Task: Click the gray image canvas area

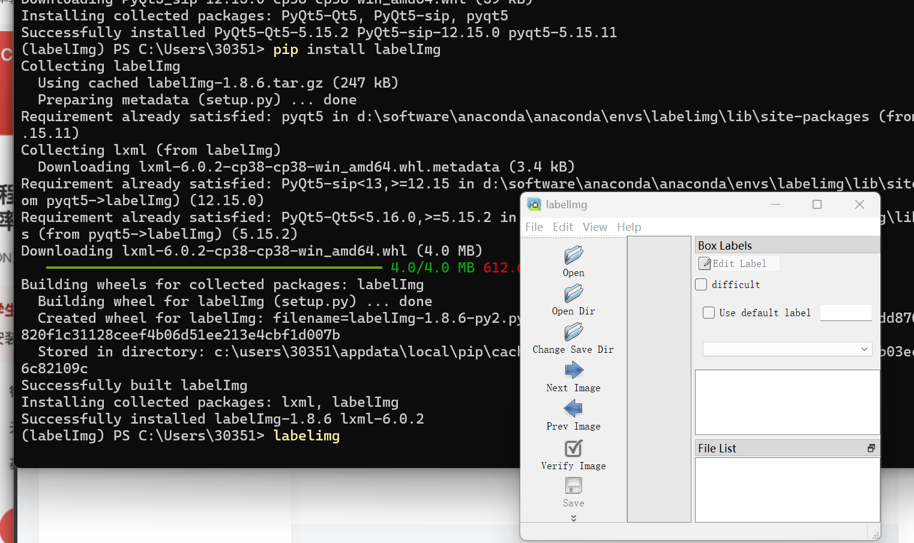Action: [659, 379]
